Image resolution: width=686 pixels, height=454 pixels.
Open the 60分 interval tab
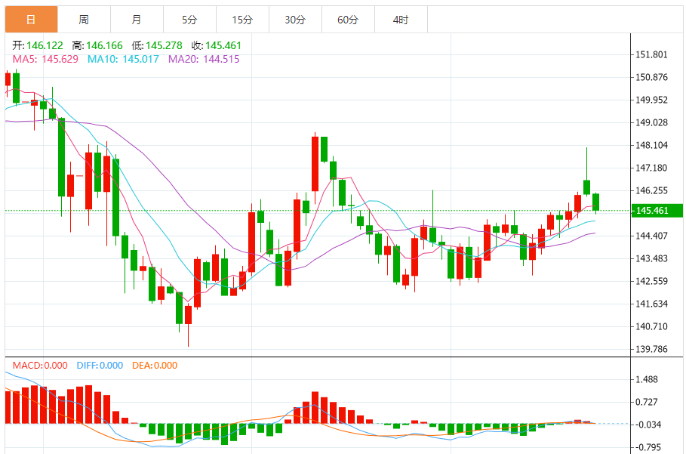pyautogui.click(x=348, y=20)
